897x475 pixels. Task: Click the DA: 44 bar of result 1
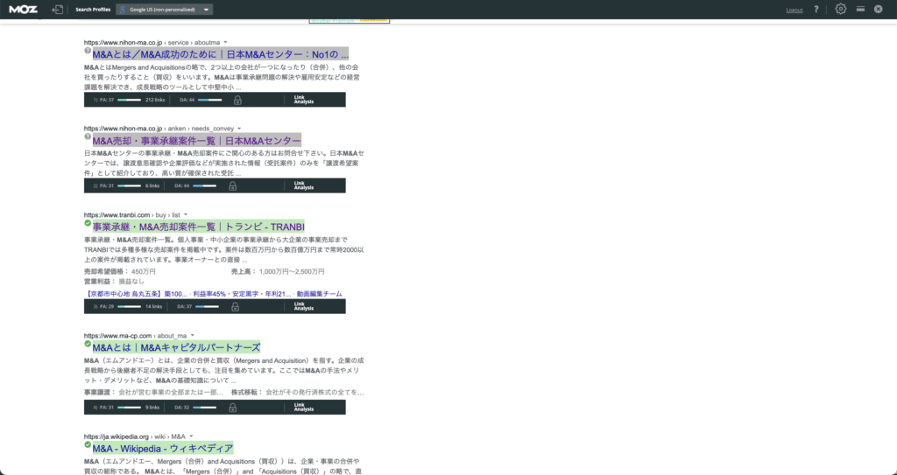pos(210,100)
